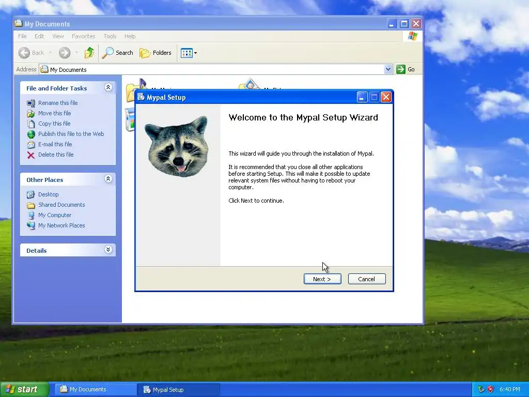
Task: Go back using the Back button
Action: tap(32, 53)
